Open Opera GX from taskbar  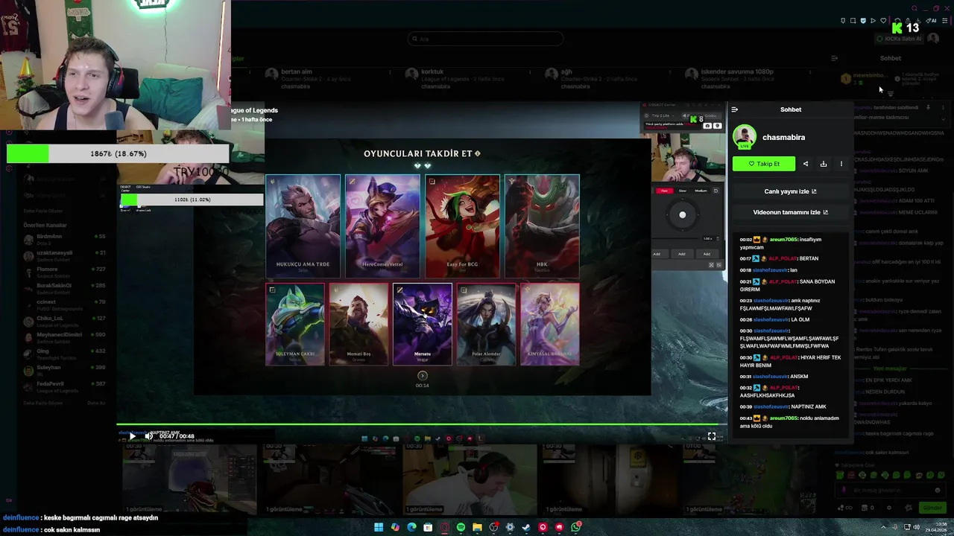[444, 528]
